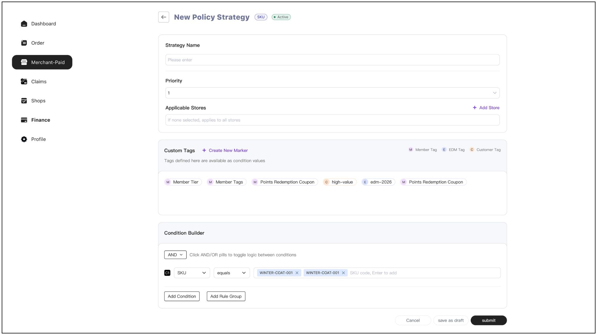Click save as draft
The image size is (597, 335).
click(451, 320)
